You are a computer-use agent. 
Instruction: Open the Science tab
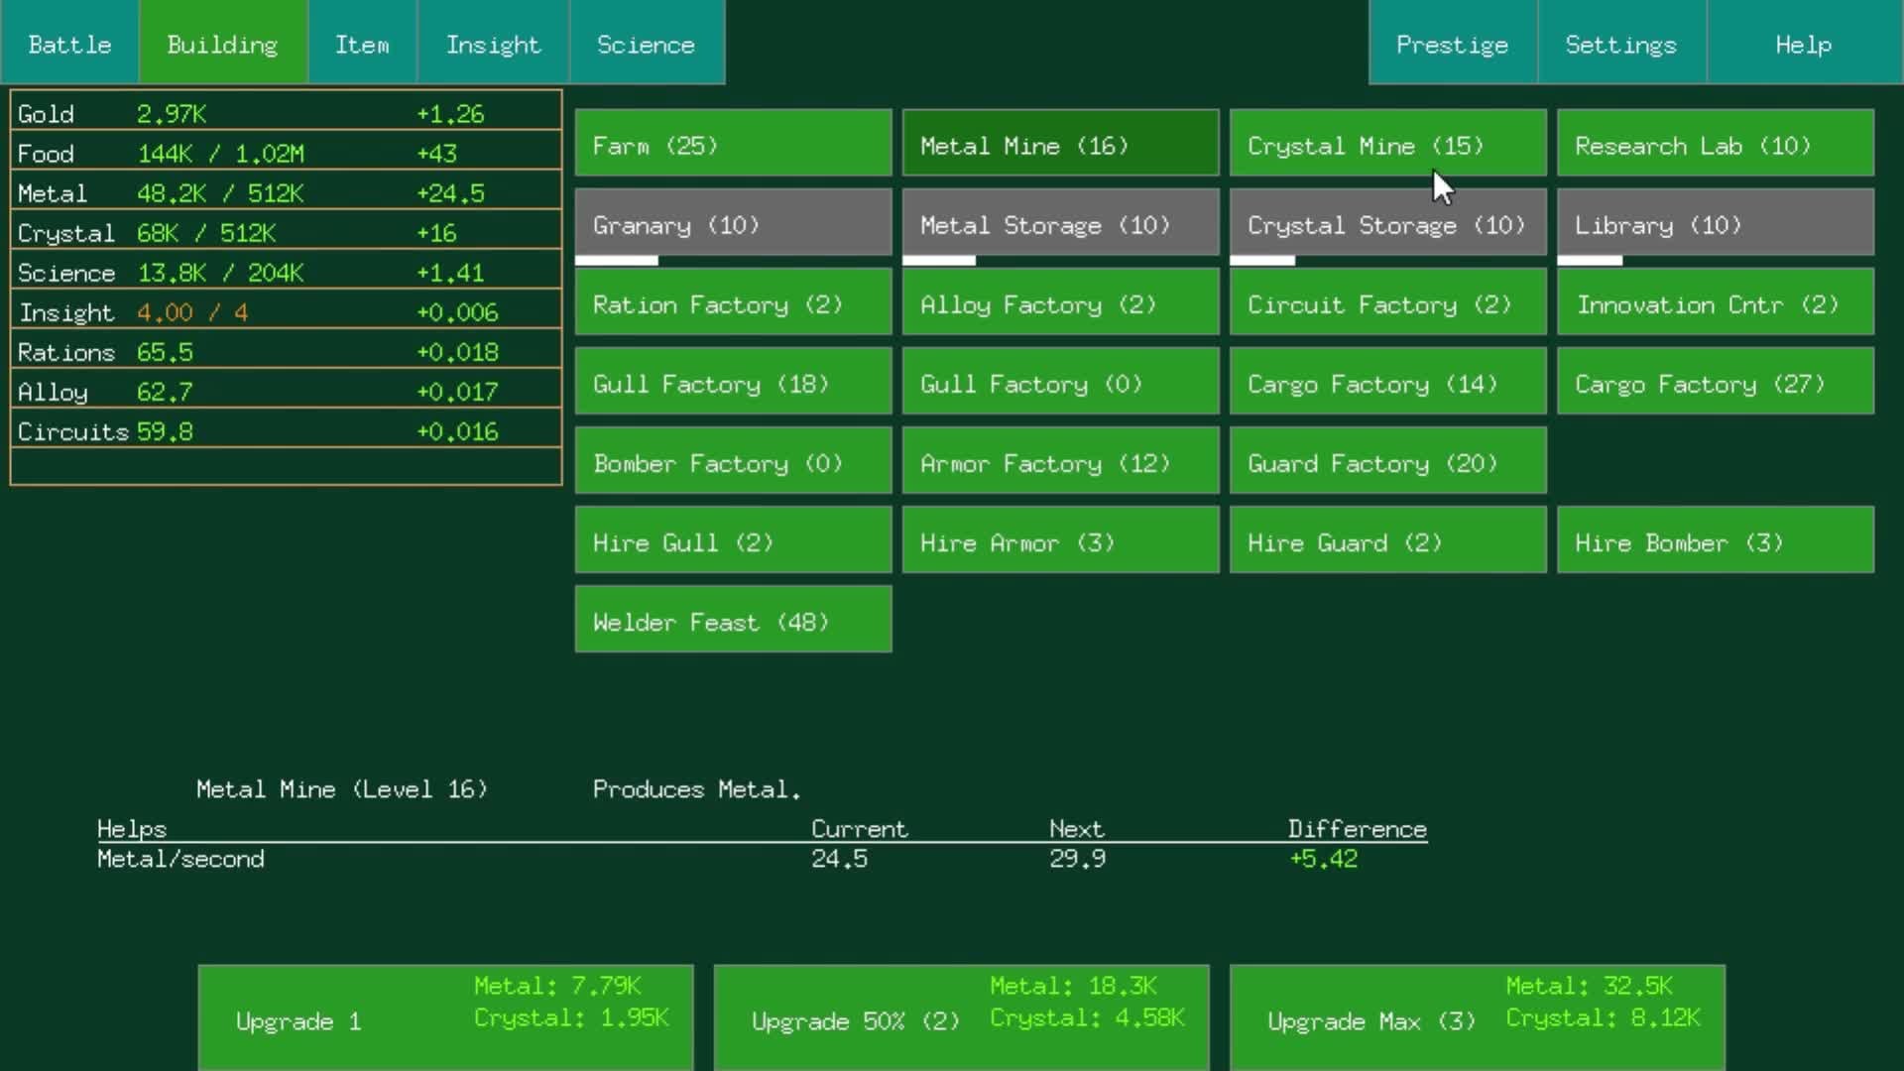pyautogui.click(x=646, y=44)
